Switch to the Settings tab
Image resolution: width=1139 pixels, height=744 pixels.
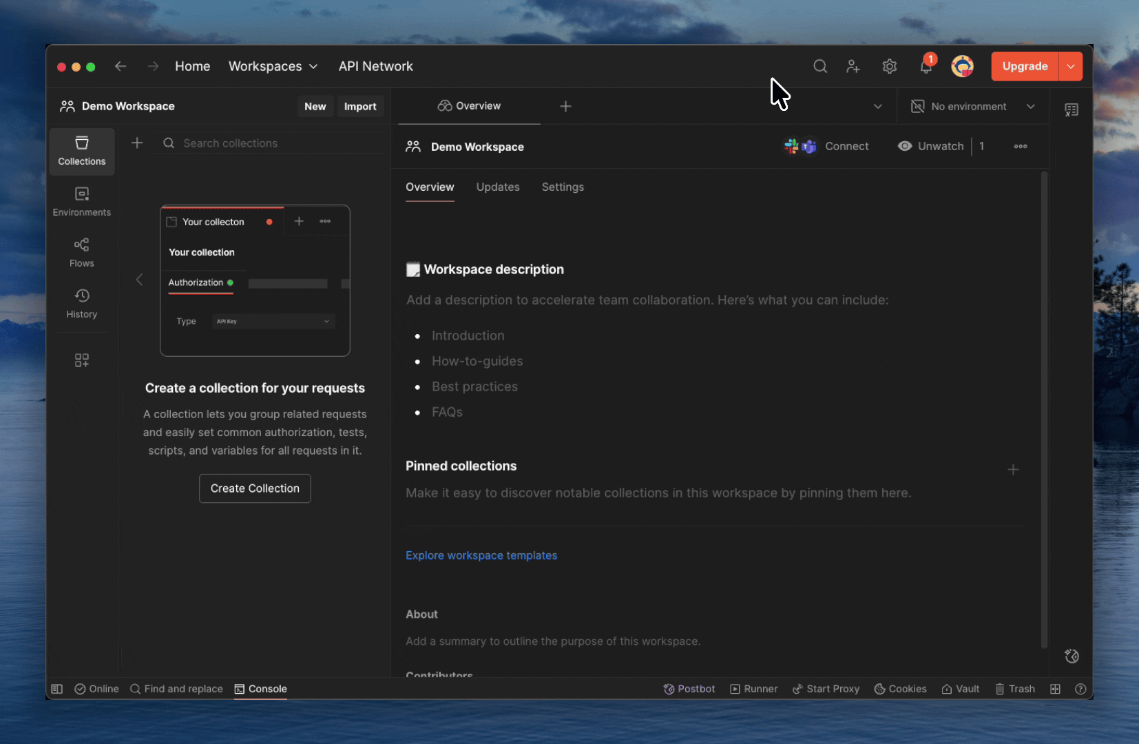(x=562, y=187)
